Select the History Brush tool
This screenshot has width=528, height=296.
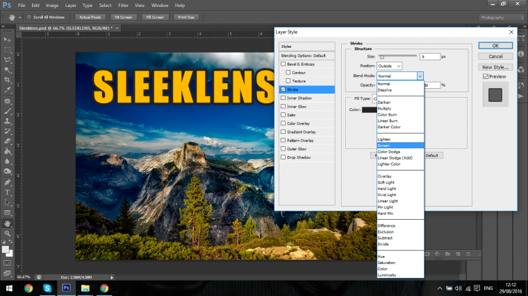7,131
